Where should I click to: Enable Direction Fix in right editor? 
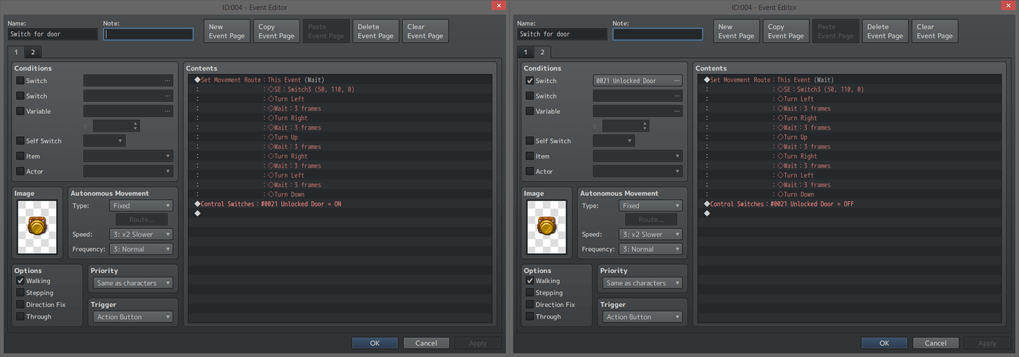530,305
